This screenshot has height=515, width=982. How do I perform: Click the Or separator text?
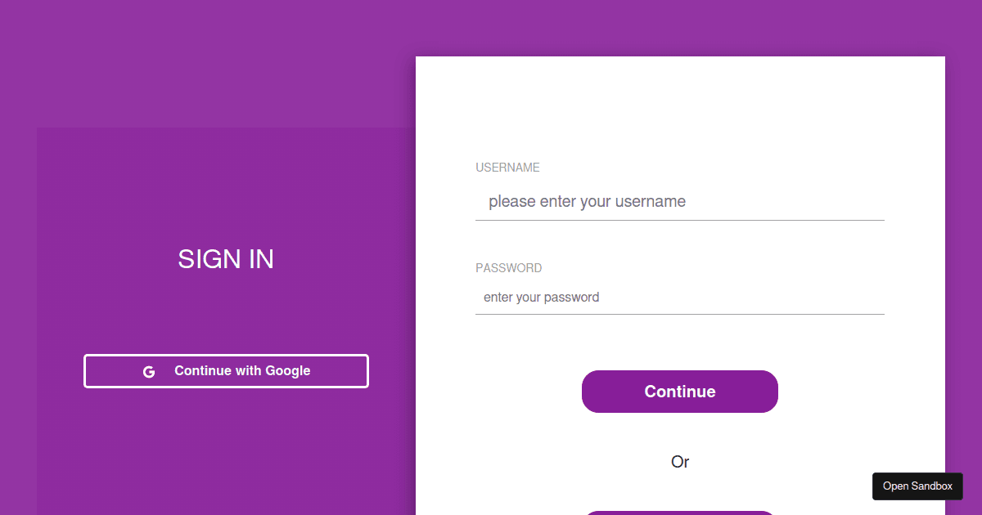pyautogui.click(x=680, y=462)
